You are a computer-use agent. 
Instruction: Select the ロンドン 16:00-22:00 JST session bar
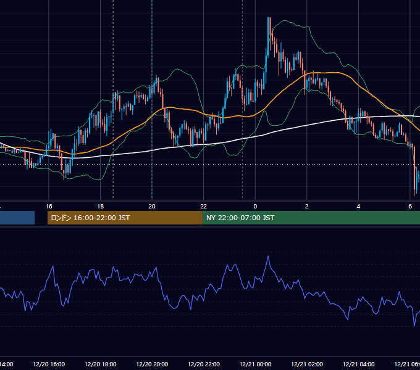click(125, 218)
